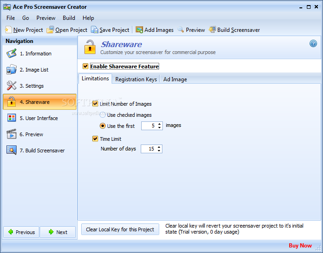
Task: Go to 2. Image List step label
Action: 34,70
